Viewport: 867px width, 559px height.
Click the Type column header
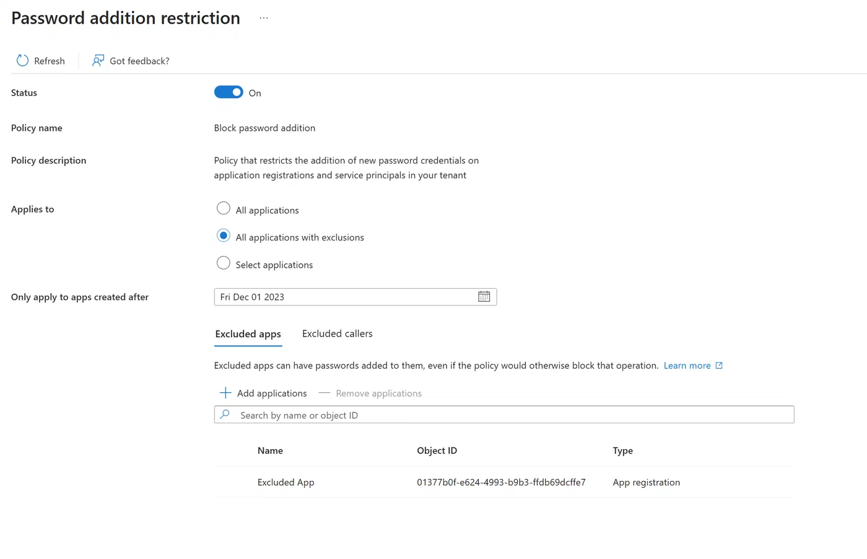coord(623,451)
